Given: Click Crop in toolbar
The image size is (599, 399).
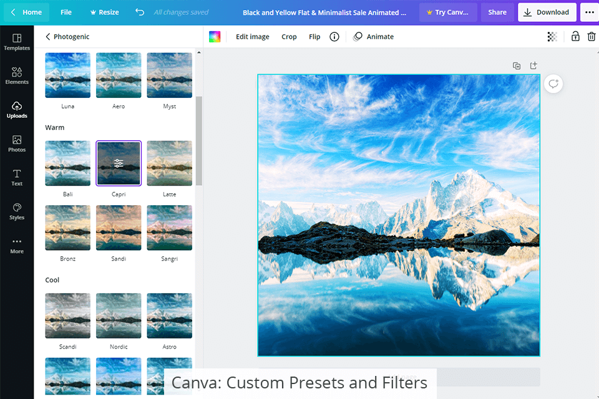Looking at the screenshot, I should coord(289,37).
